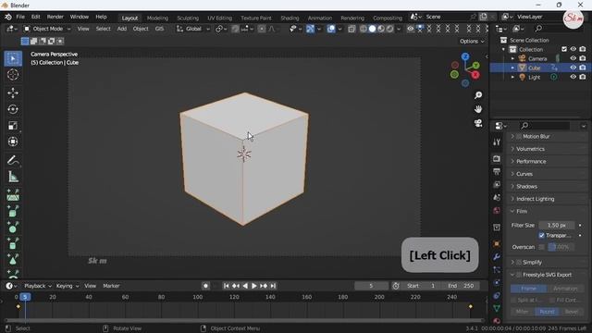Screen dimensions: 592x333
Task: Open the Playback popover
Action: 37,286
